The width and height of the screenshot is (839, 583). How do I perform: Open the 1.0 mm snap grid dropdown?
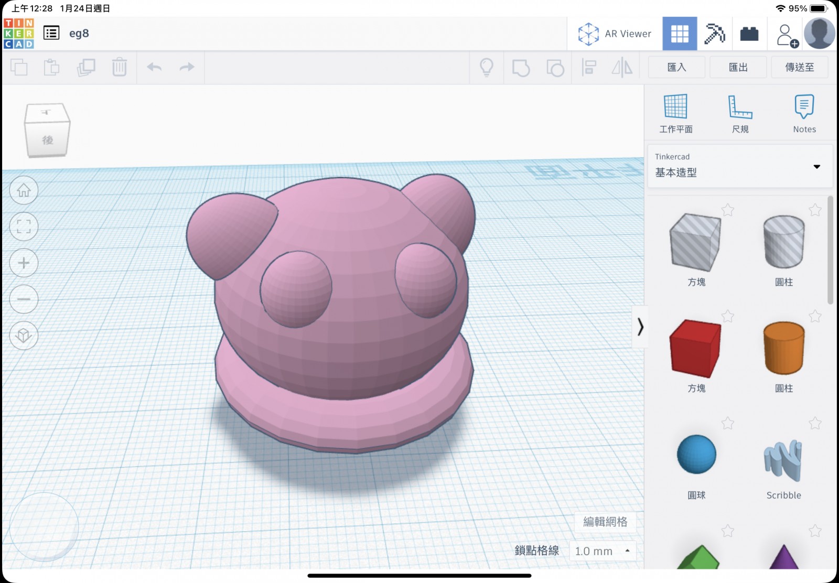(x=603, y=551)
